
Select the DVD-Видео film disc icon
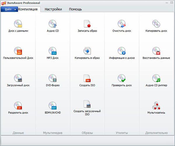point(52,78)
